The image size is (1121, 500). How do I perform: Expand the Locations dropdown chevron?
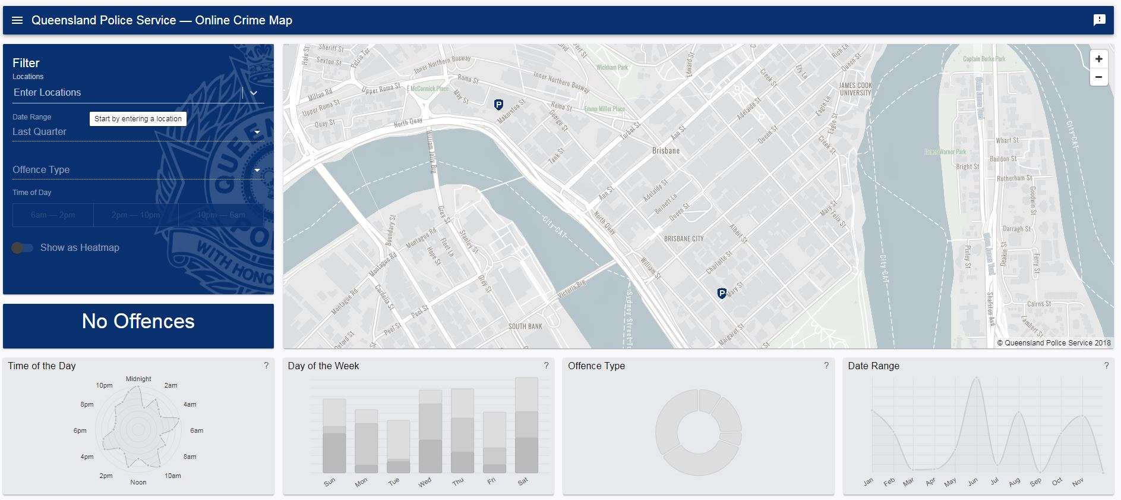click(x=254, y=93)
